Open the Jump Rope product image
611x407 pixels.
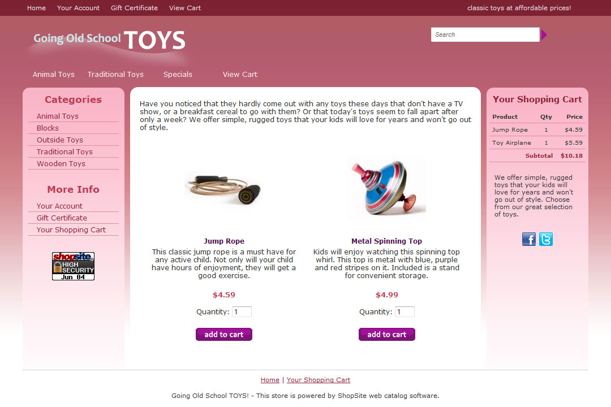coord(223,188)
